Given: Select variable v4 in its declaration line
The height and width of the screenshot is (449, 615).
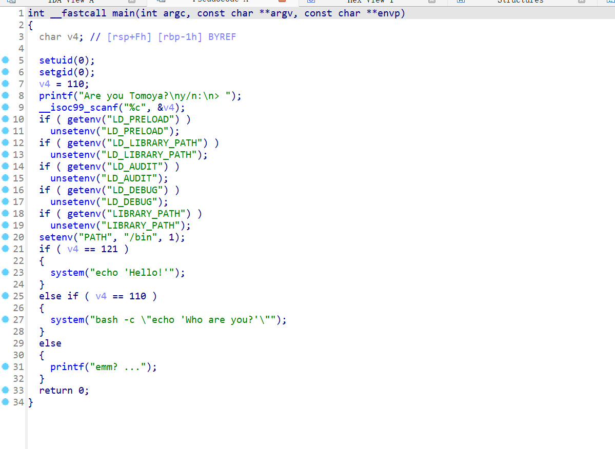Looking at the screenshot, I should [73, 37].
